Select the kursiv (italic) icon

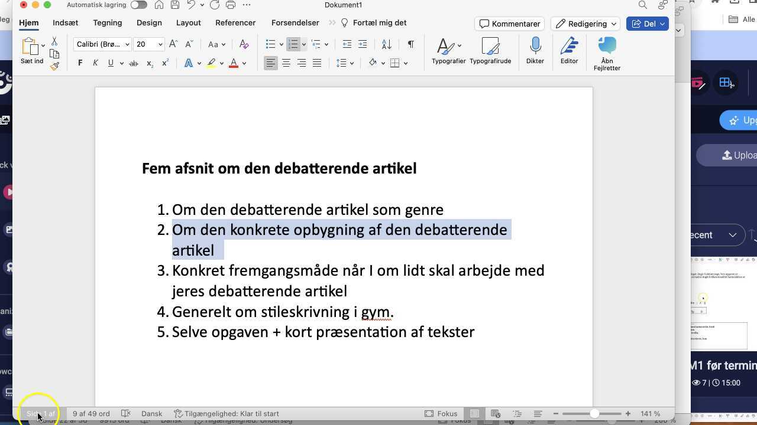[95, 63]
